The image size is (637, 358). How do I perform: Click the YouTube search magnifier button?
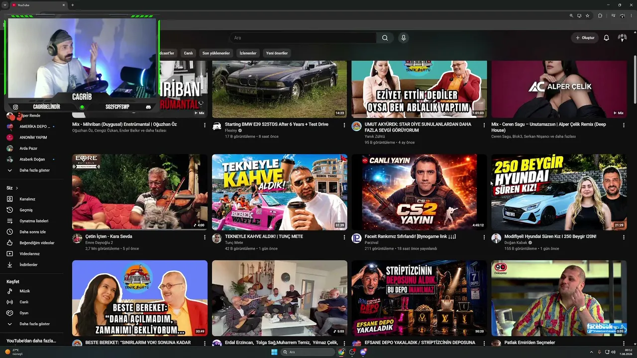coord(385,38)
